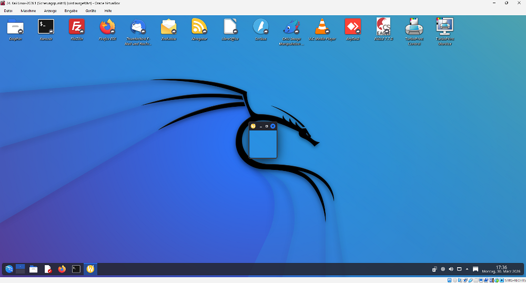Toggle the virtual desktop pager in taskbar
The image size is (526, 283).
(x=21, y=269)
